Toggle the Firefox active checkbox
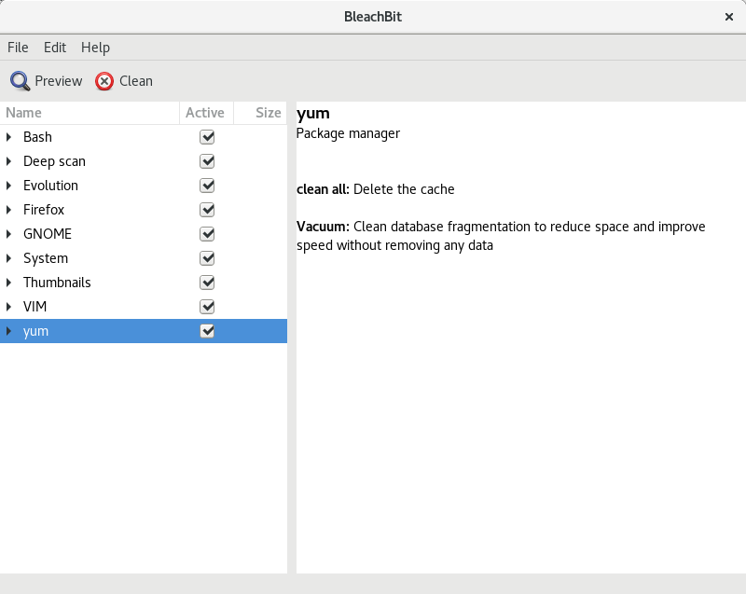 tap(207, 210)
